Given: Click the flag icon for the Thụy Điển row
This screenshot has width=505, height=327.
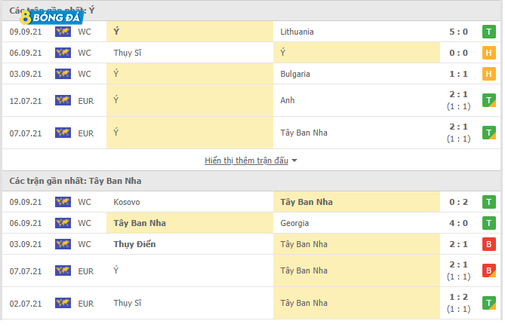Looking at the screenshot, I should coord(63,244).
